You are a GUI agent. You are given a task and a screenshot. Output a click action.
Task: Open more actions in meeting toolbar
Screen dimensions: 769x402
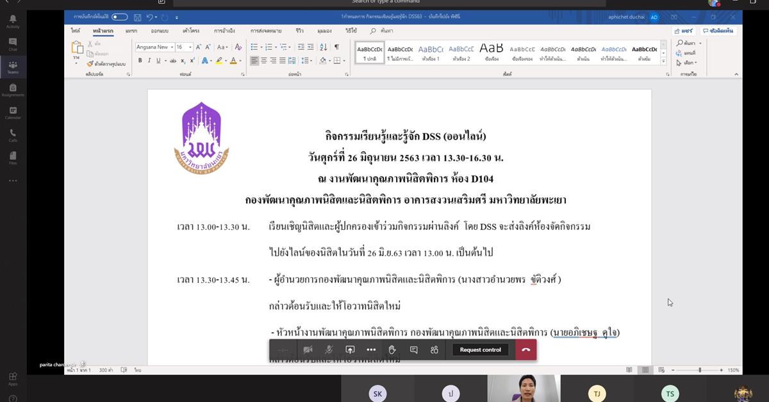(371, 350)
